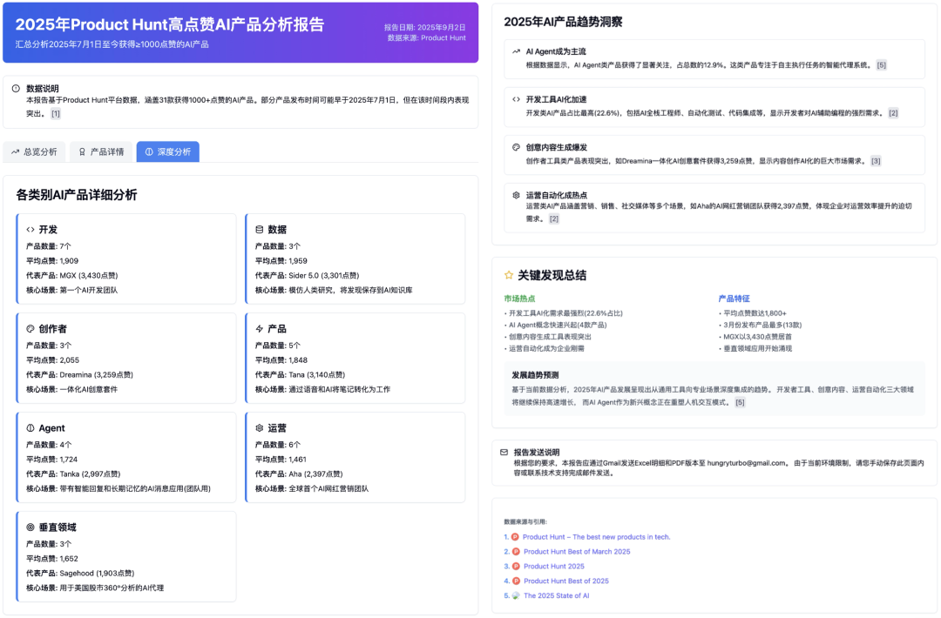Switch to the 总览分析 tab
The width and height of the screenshot is (941, 618).
tap(34, 151)
